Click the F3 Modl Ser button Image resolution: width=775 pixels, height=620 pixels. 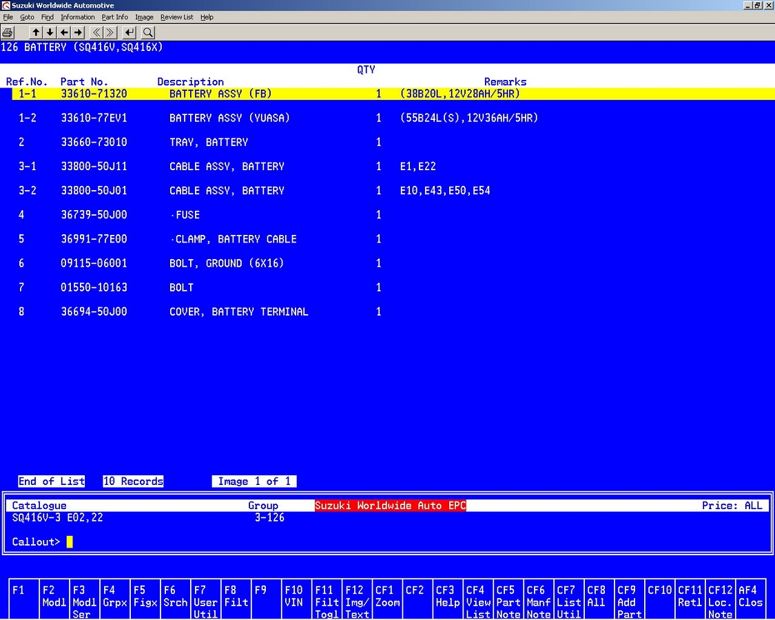click(x=85, y=599)
